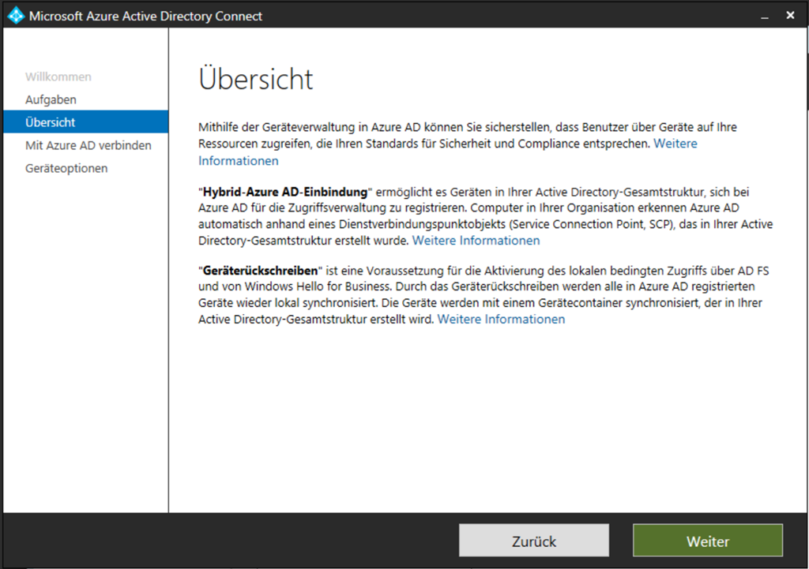Minimize the Azure AD Connect window

(x=764, y=16)
